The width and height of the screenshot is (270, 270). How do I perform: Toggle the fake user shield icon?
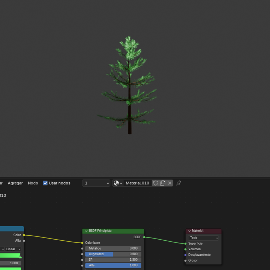(x=155, y=183)
